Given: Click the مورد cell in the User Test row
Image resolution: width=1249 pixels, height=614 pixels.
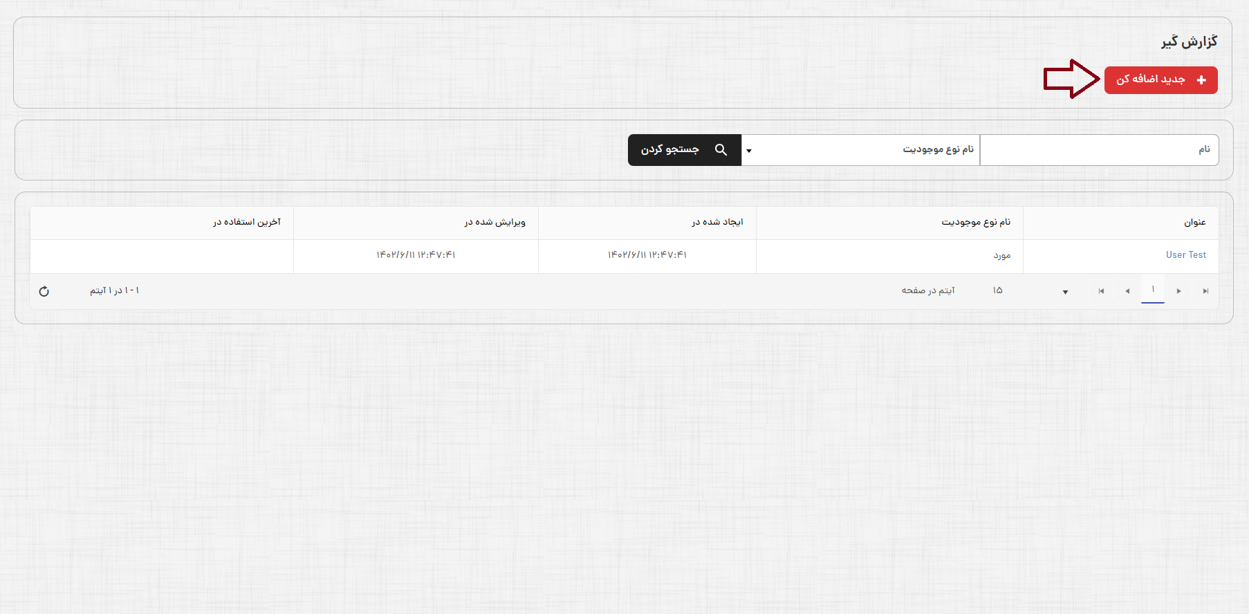Looking at the screenshot, I should (1001, 256).
